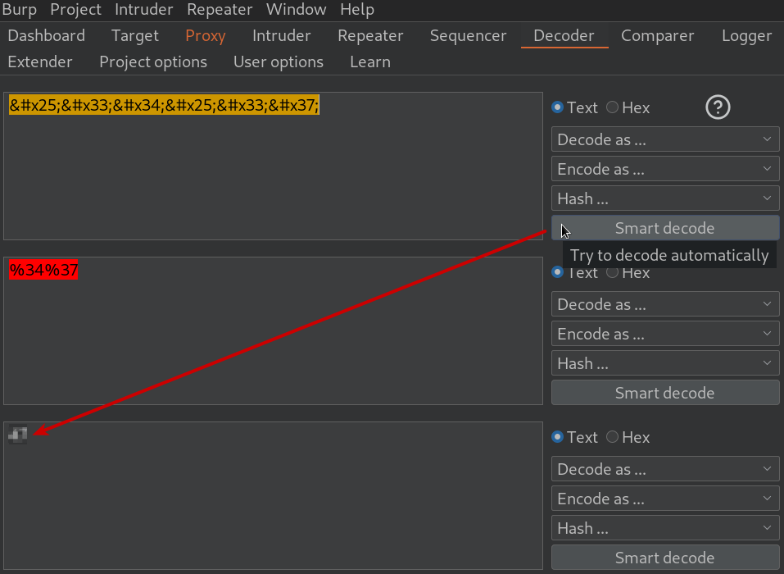Viewport: 784px width, 574px height.
Task: Open 'Hash ...' dropdown in third panel
Action: coord(665,528)
